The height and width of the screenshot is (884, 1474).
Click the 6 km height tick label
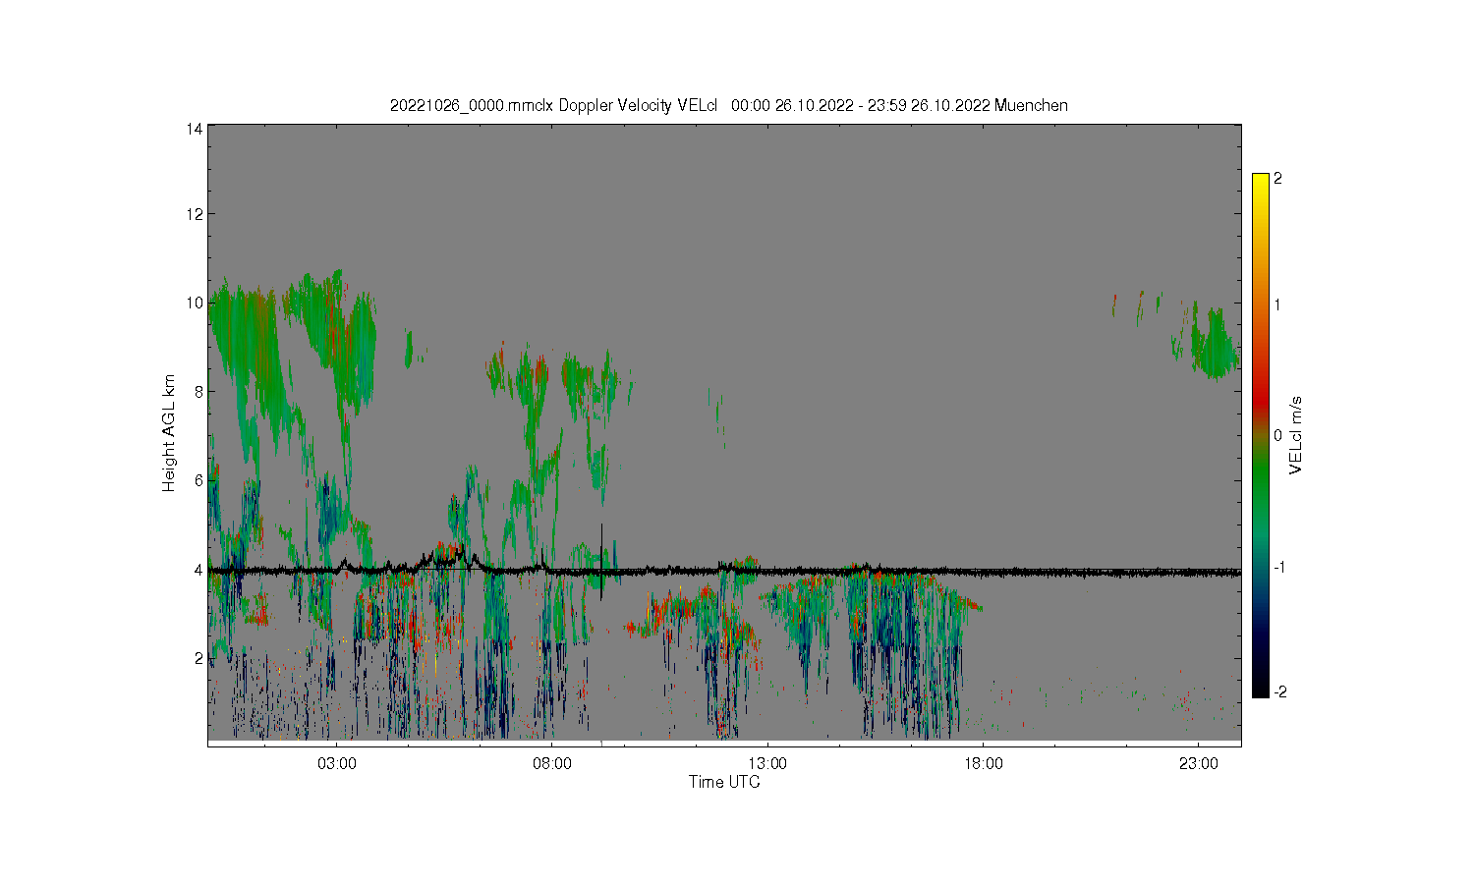[x=198, y=480]
